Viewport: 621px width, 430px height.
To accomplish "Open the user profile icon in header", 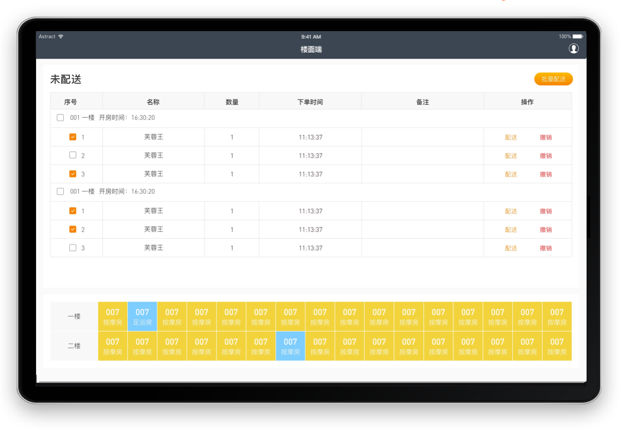I will (573, 49).
